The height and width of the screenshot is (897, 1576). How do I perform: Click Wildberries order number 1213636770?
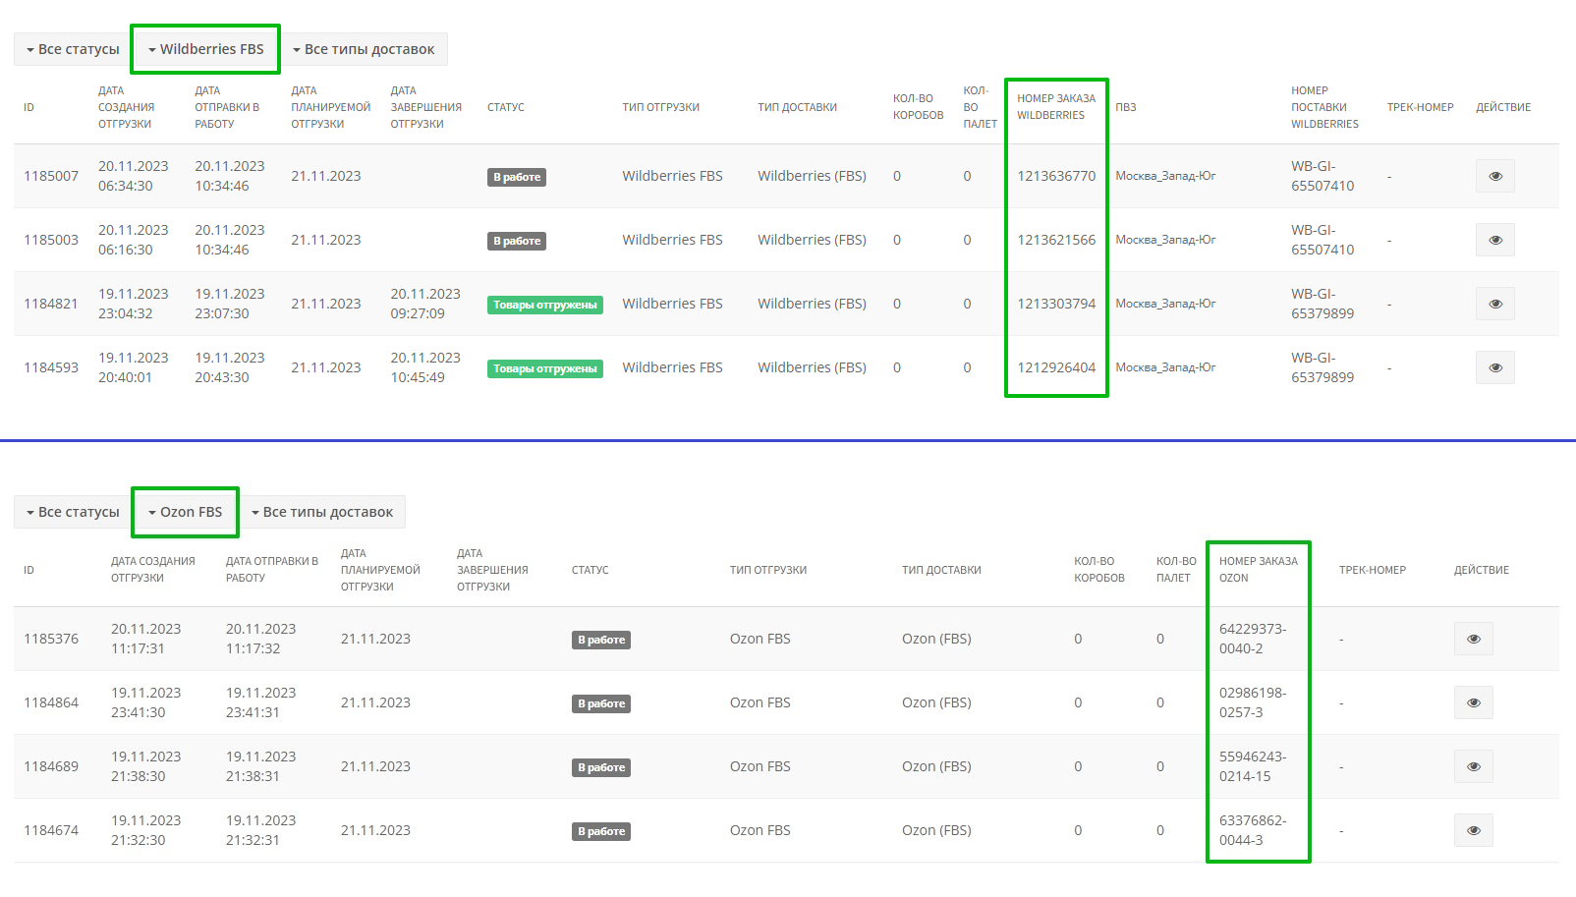click(1056, 176)
